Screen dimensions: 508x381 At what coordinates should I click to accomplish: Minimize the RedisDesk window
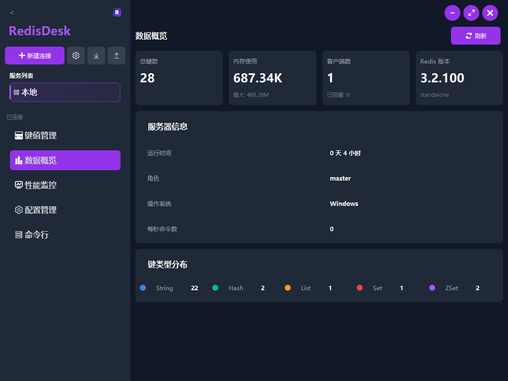pyautogui.click(x=452, y=13)
